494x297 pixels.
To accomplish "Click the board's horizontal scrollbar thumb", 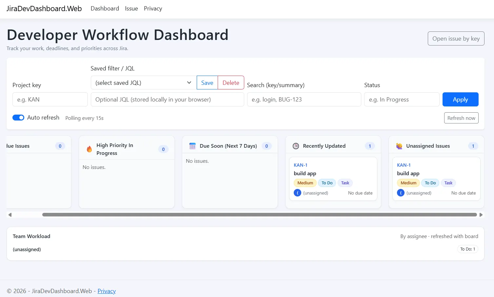I will pos(259,215).
